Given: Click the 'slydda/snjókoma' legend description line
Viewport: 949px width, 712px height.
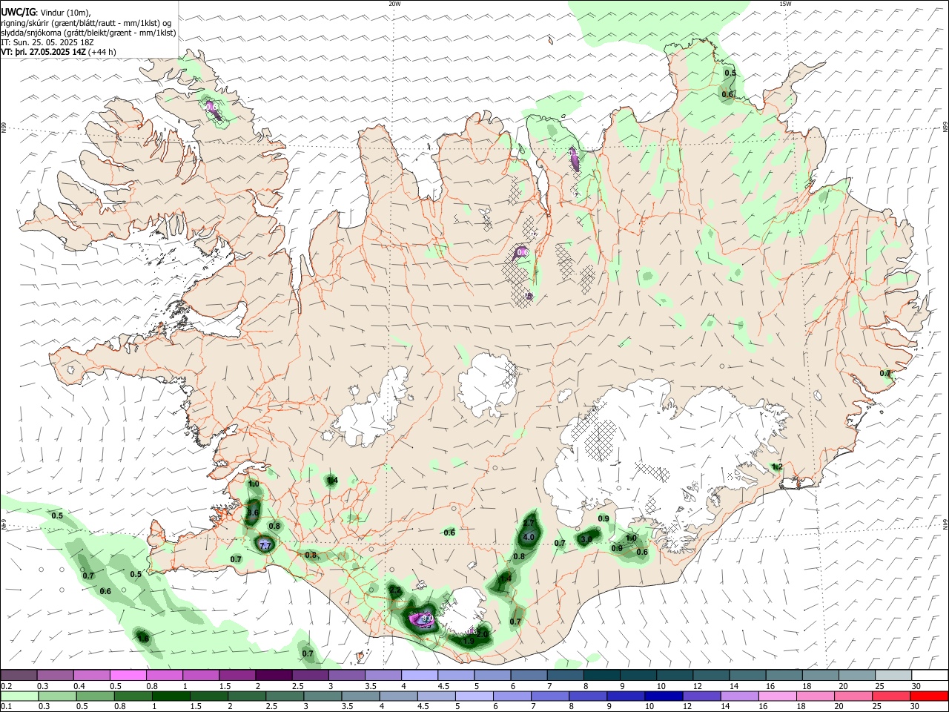Looking at the screenshot, I should [x=88, y=33].
